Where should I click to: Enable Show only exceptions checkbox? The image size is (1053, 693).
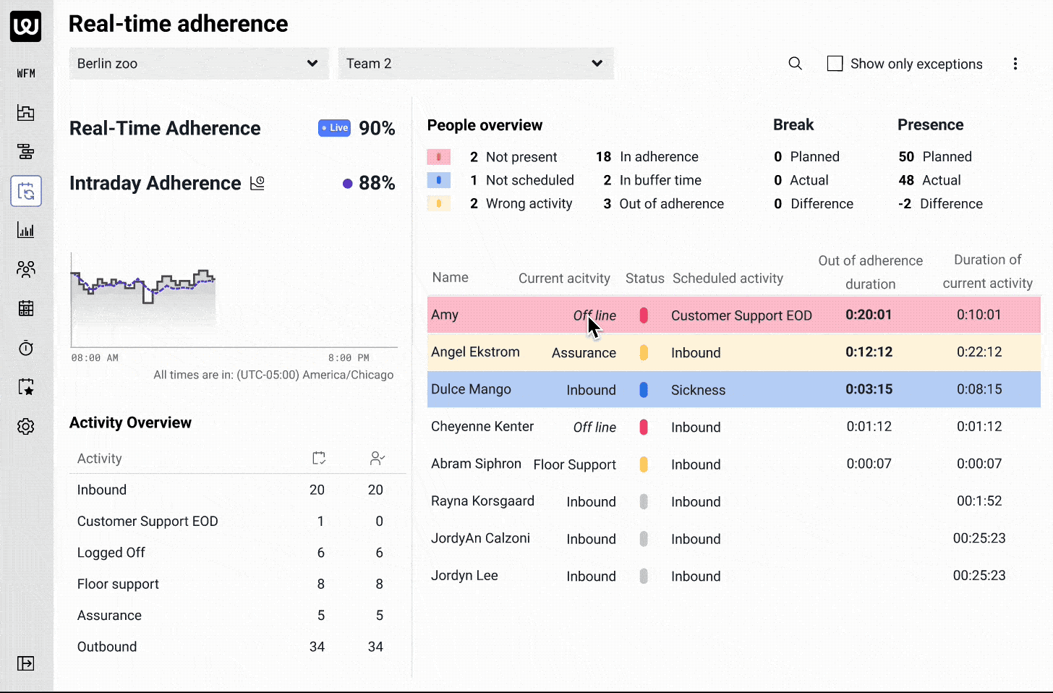point(835,64)
